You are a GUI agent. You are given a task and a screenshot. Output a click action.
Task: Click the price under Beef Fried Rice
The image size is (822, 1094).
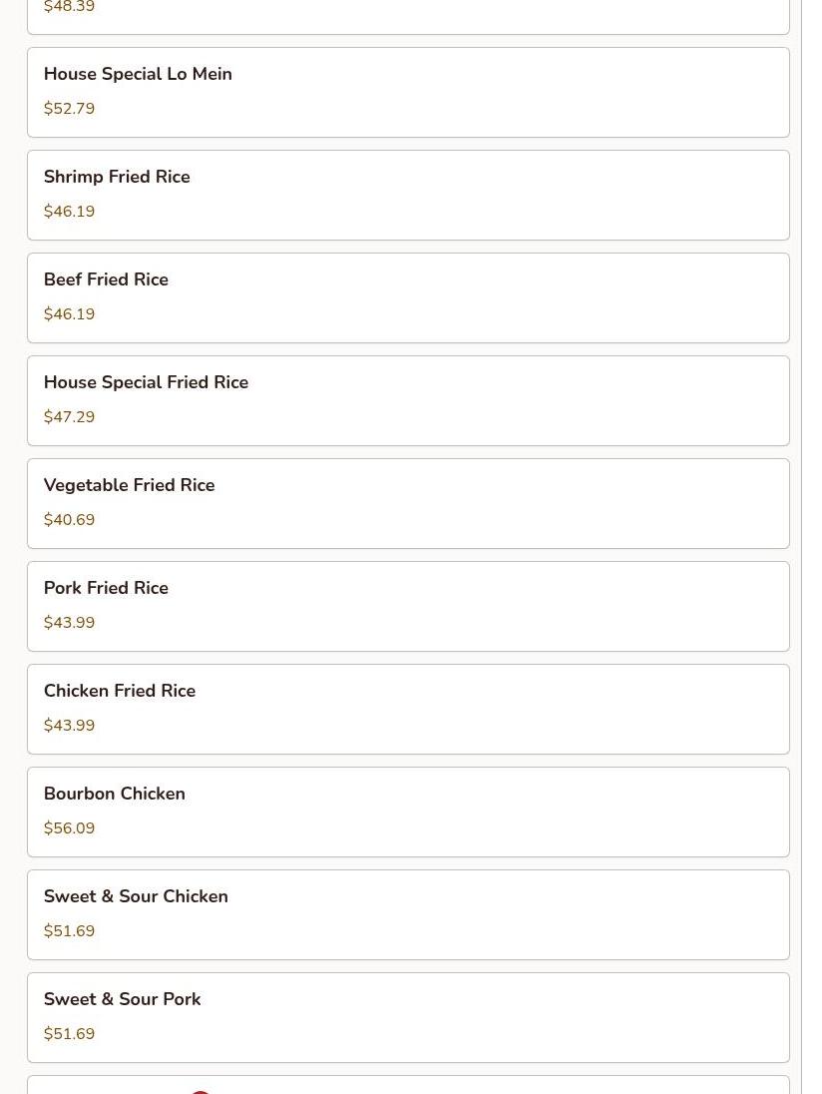click(x=69, y=314)
